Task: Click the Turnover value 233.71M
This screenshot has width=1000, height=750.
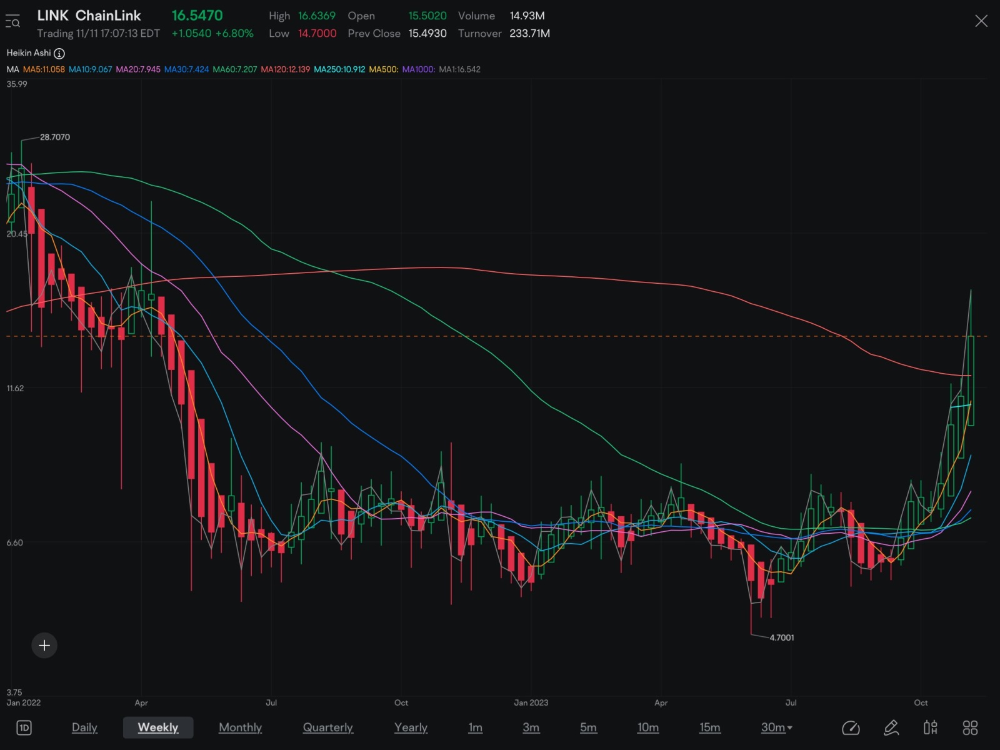Action: [x=529, y=33]
